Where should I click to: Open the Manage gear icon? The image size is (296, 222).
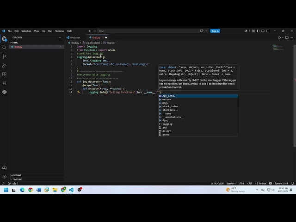4,177
